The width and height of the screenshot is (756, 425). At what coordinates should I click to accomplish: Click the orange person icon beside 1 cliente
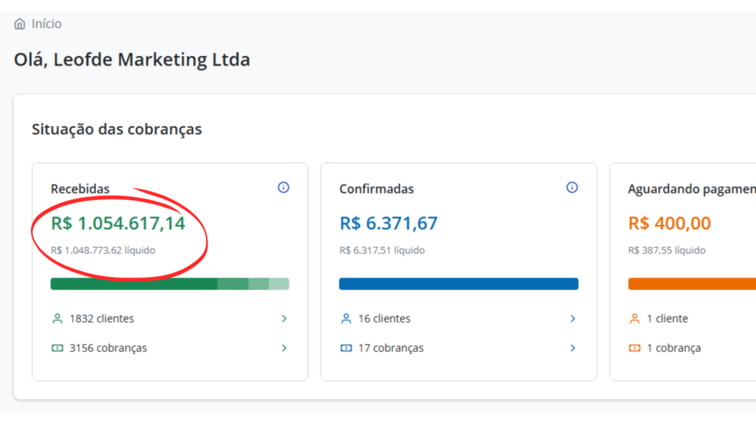click(x=635, y=319)
